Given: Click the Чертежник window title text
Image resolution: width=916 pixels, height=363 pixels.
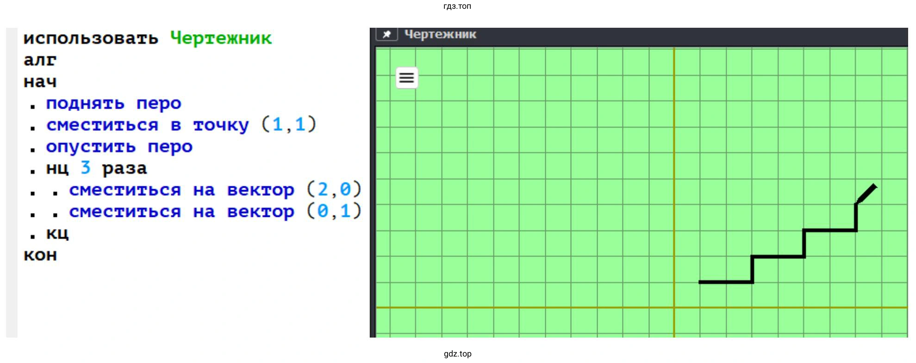Looking at the screenshot, I should [x=440, y=34].
